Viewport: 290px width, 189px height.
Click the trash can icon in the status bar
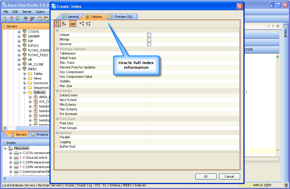tap(286, 185)
